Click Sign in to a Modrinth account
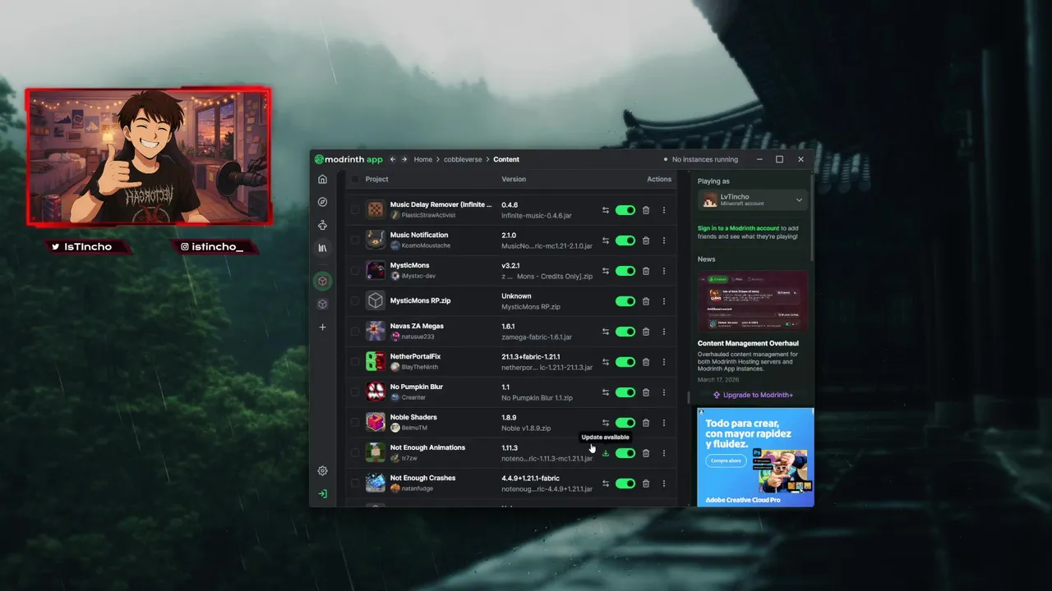The width and height of the screenshot is (1052, 591). 738,228
